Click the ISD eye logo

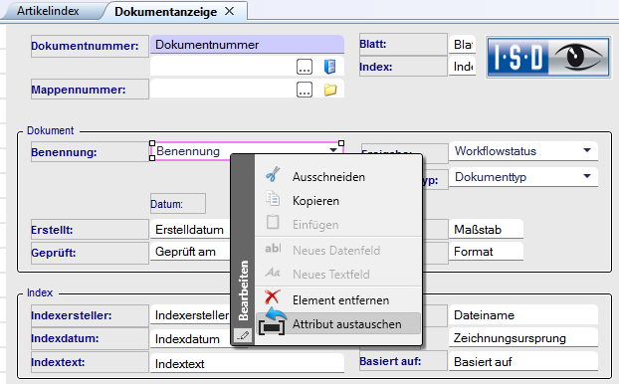pyautogui.click(x=548, y=58)
